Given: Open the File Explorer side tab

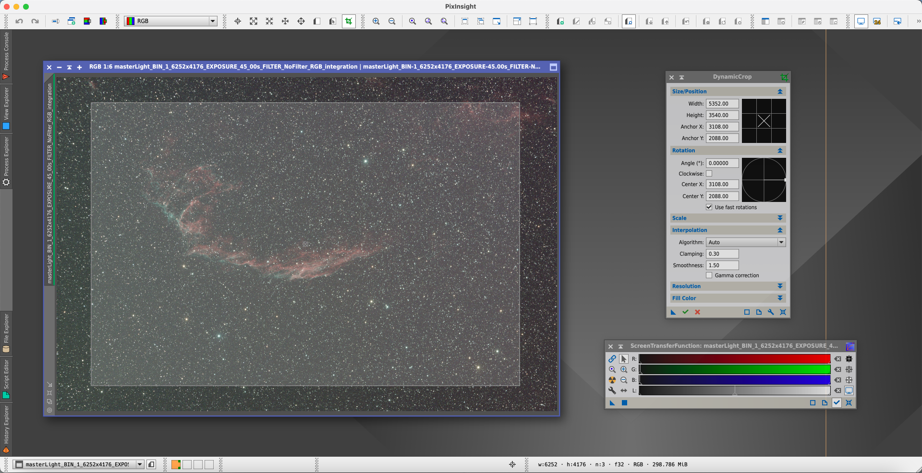Looking at the screenshot, I should tap(6, 333).
